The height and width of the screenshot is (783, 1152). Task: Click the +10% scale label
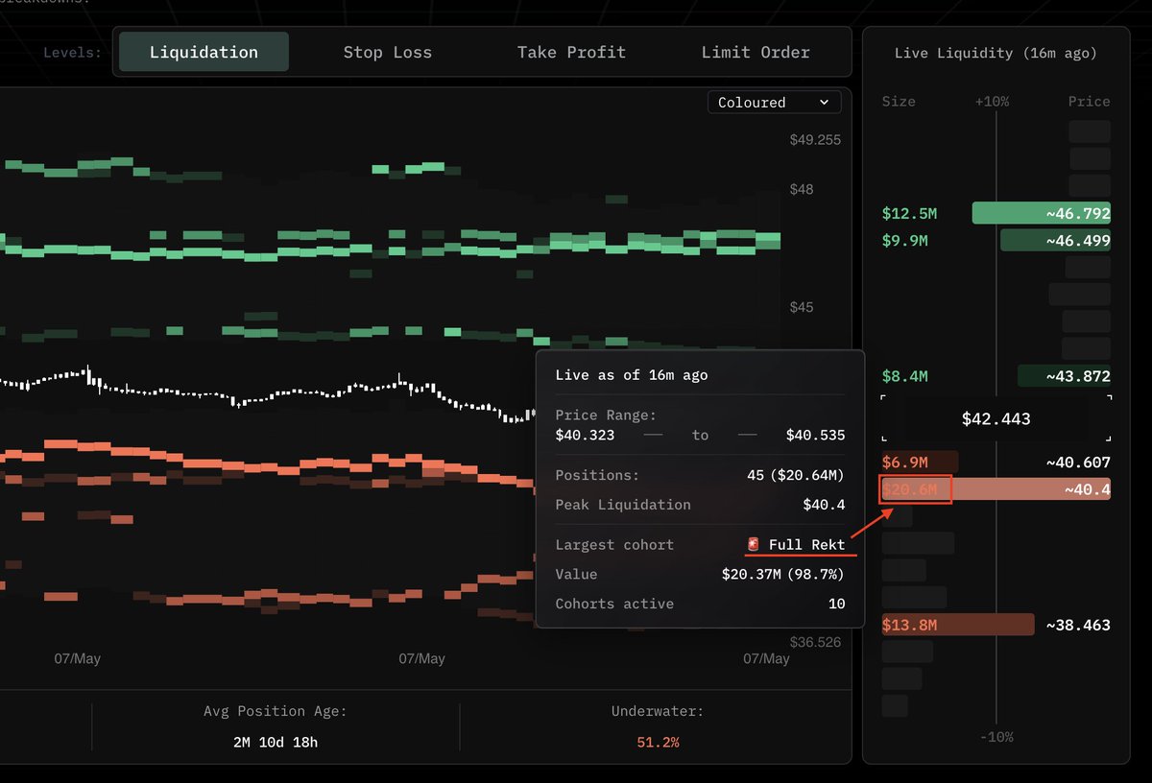click(x=992, y=101)
